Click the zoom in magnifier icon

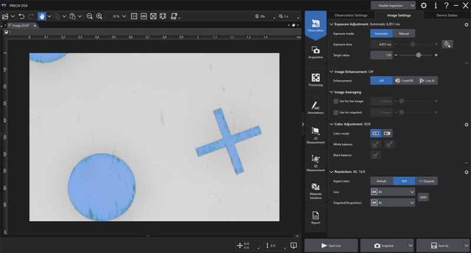pyautogui.click(x=99, y=16)
